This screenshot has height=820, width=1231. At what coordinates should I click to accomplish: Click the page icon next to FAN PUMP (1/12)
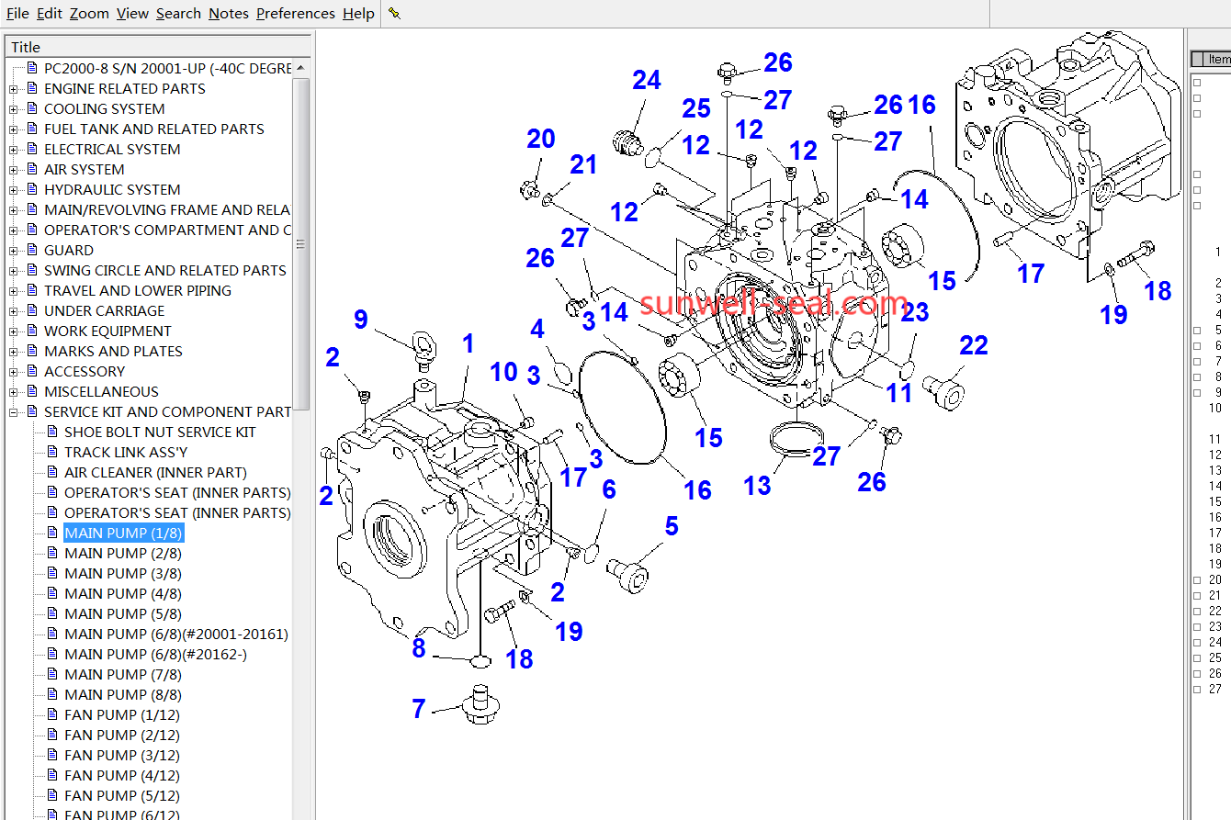pyautogui.click(x=52, y=714)
